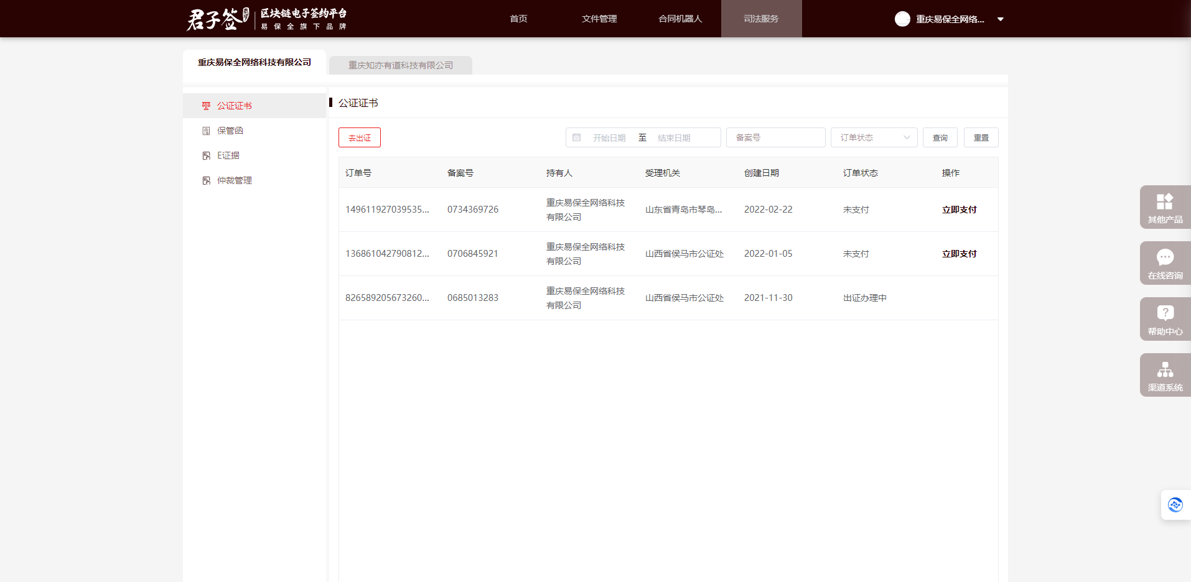Click the 去出证 button
The height and width of the screenshot is (582, 1191).
(360, 137)
